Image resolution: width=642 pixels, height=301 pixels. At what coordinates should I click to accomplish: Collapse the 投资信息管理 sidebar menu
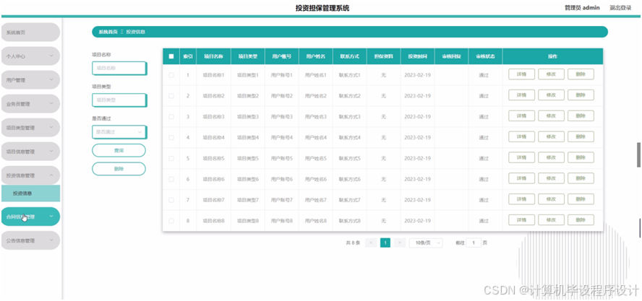(30, 175)
